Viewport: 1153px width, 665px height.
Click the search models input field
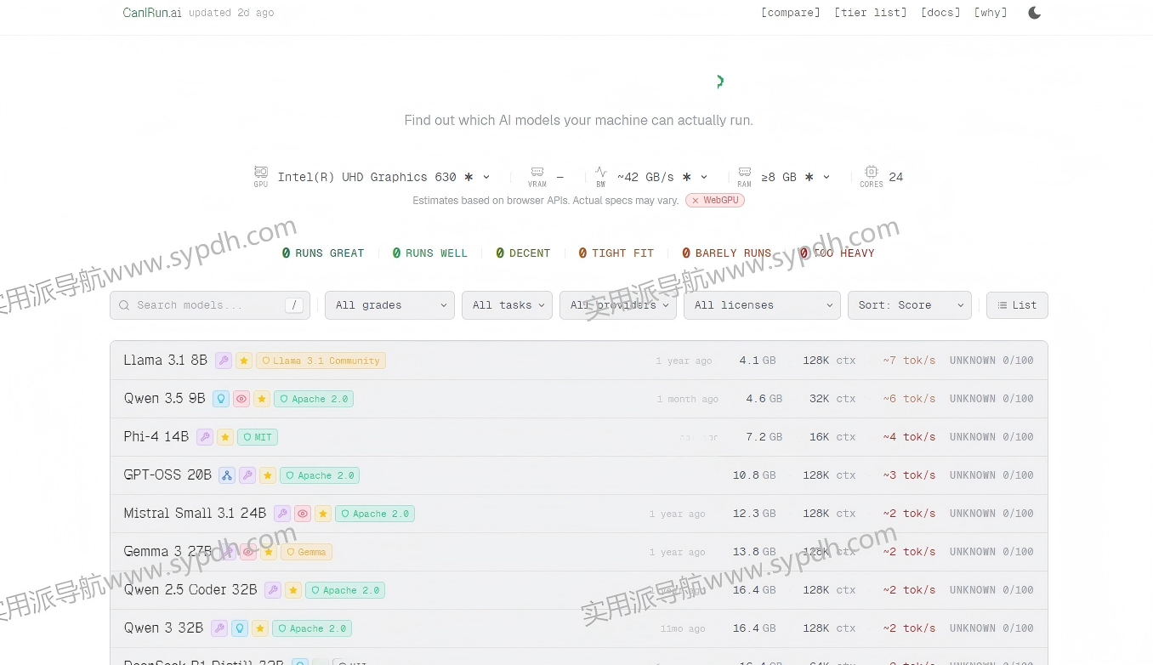[209, 304]
